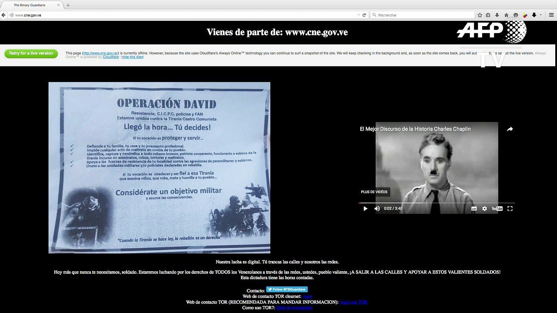Viewport: 557px width, 313px height.
Task: Open the downloads arrow in toolbar
Action: [497, 15]
